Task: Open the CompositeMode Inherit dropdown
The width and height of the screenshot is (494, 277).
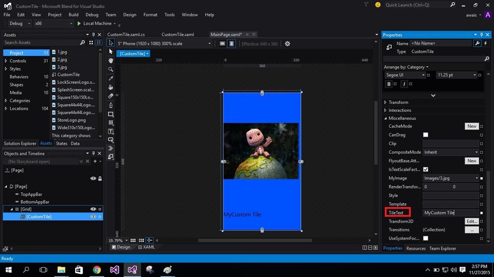Action: click(x=451, y=152)
